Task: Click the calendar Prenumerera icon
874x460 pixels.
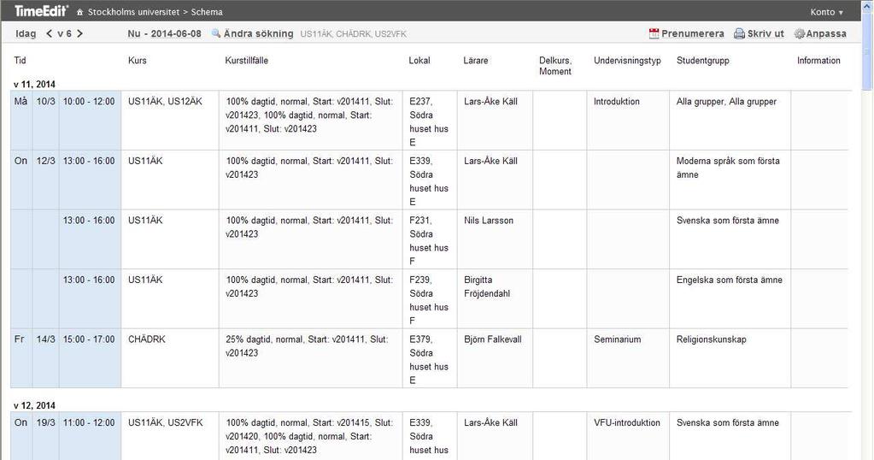Action: point(654,33)
